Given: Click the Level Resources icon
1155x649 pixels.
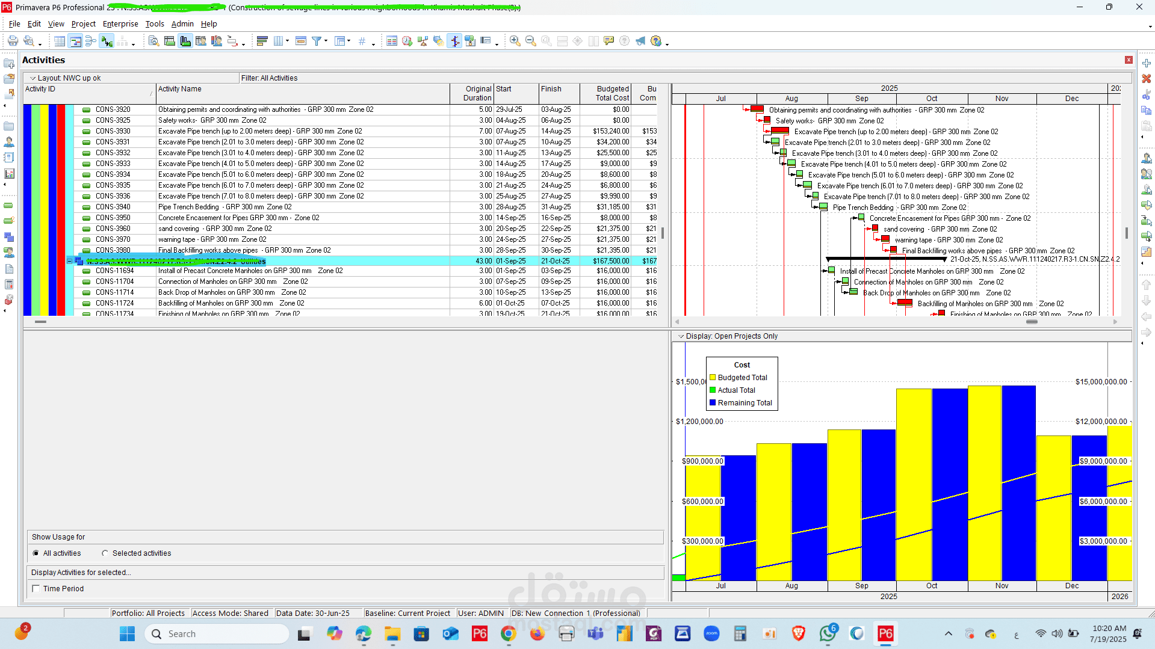Looking at the screenshot, I should [423, 41].
